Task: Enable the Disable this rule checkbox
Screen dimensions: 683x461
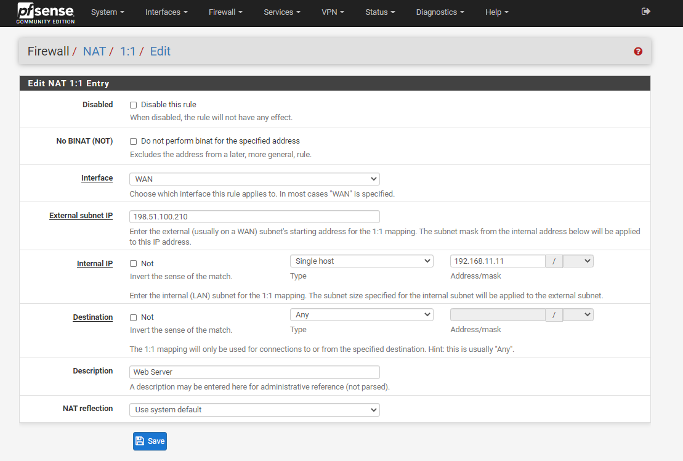Action: click(x=133, y=105)
